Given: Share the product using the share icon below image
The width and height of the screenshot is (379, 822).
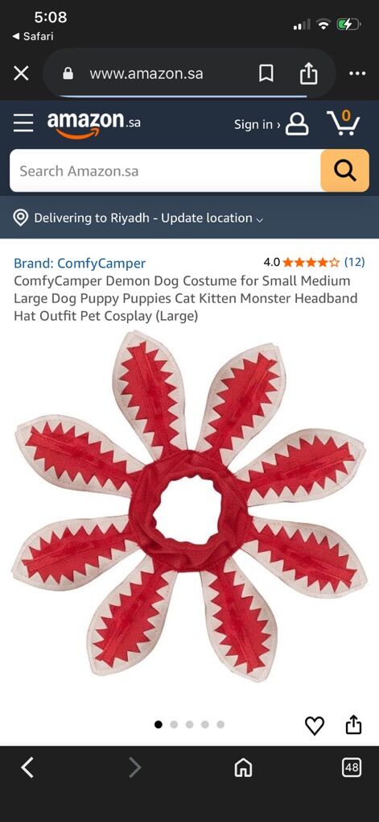Looking at the screenshot, I should tap(354, 725).
